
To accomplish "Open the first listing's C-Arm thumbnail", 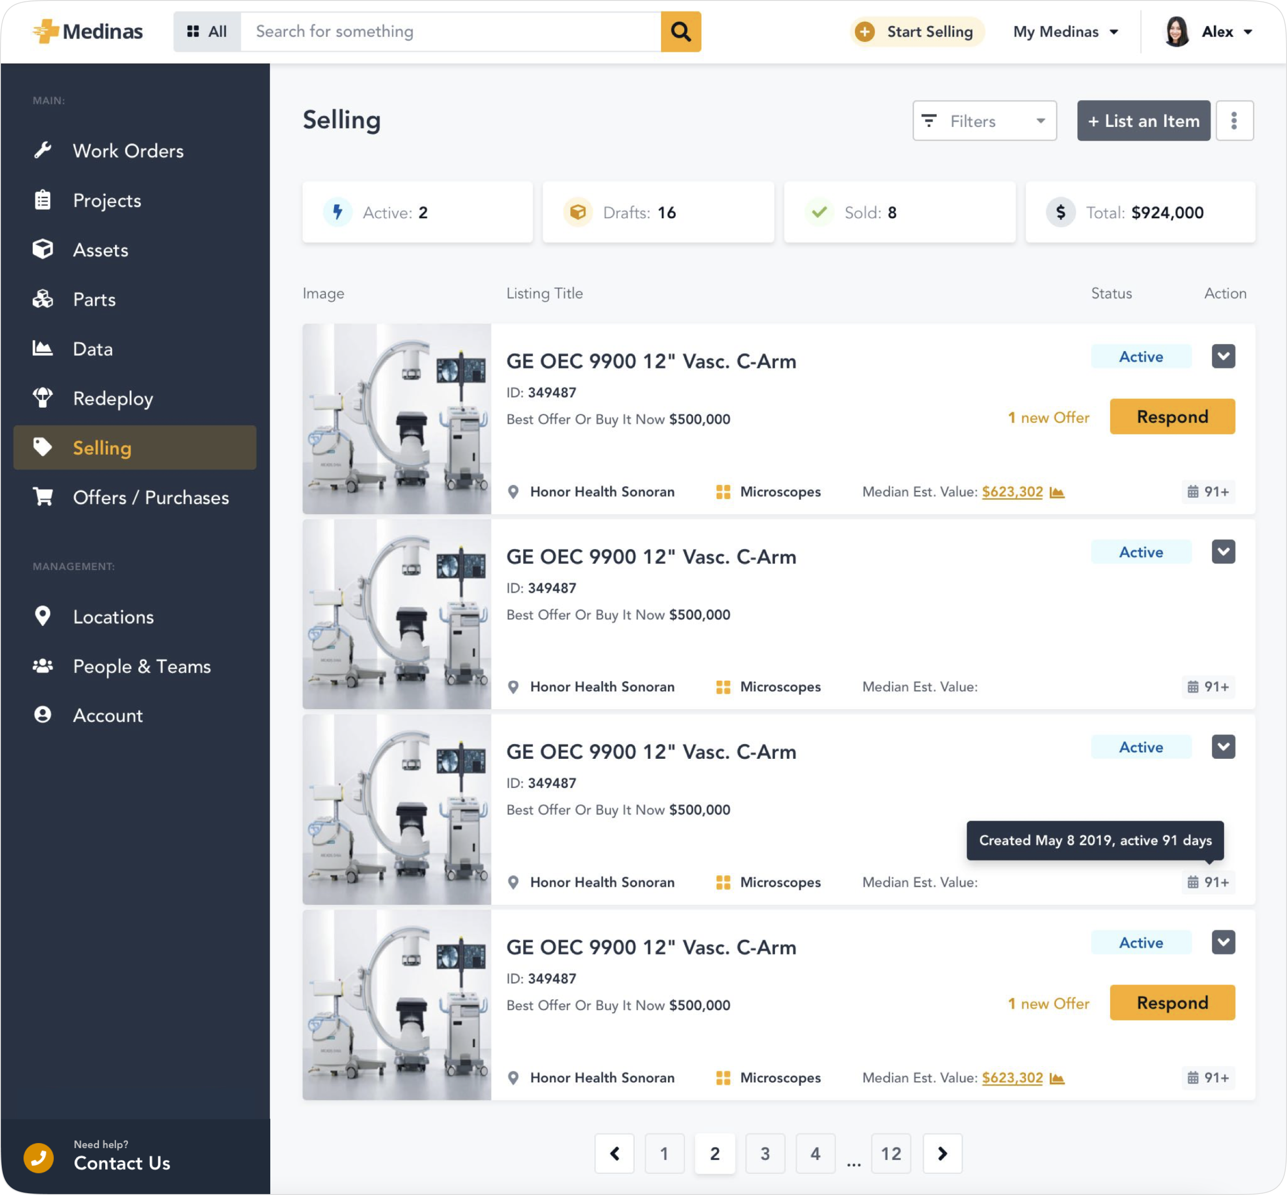I will pyautogui.click(x=397, y=418).
